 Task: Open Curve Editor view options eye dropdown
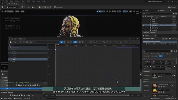coord(32,42)
